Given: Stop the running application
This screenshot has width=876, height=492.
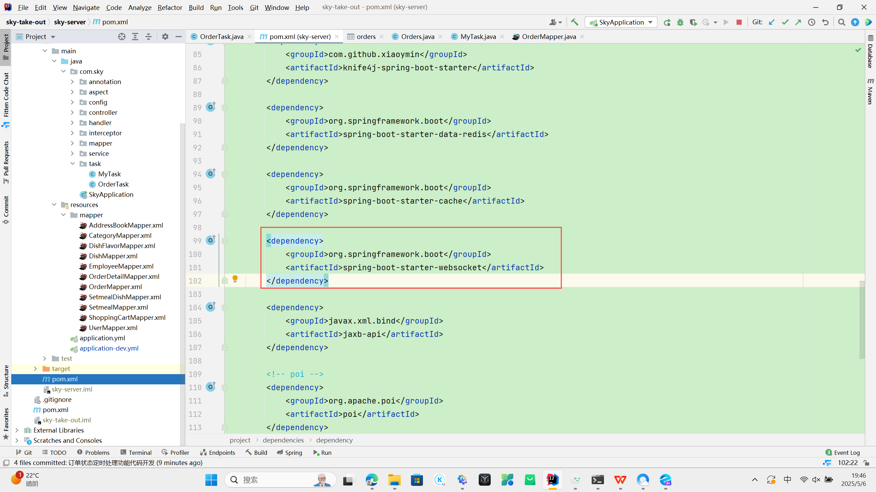Looking at the screenshot, I should click(x=739, y=22).
